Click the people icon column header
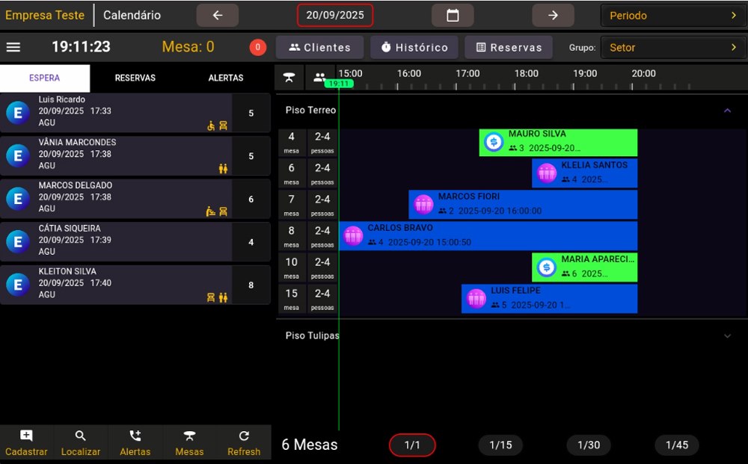Screen dimensions: 748x464 (x=320, y=77)
